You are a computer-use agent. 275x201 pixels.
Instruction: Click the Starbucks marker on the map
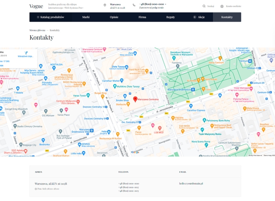(x=128, y=104)
